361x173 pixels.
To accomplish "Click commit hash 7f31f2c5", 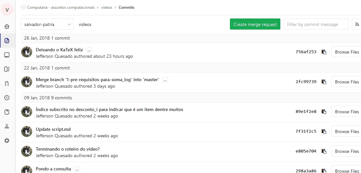I will coord(306,131).
